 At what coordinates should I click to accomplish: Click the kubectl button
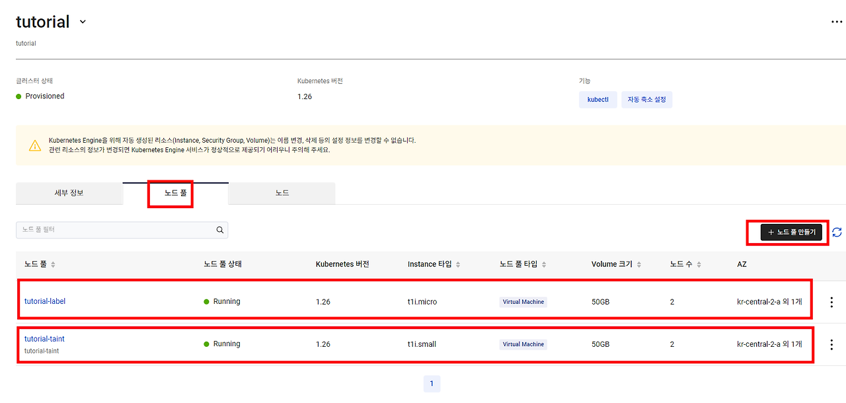[597, 100]
